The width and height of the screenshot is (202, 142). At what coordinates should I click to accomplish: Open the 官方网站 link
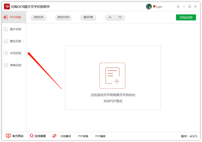click(18, 136)
